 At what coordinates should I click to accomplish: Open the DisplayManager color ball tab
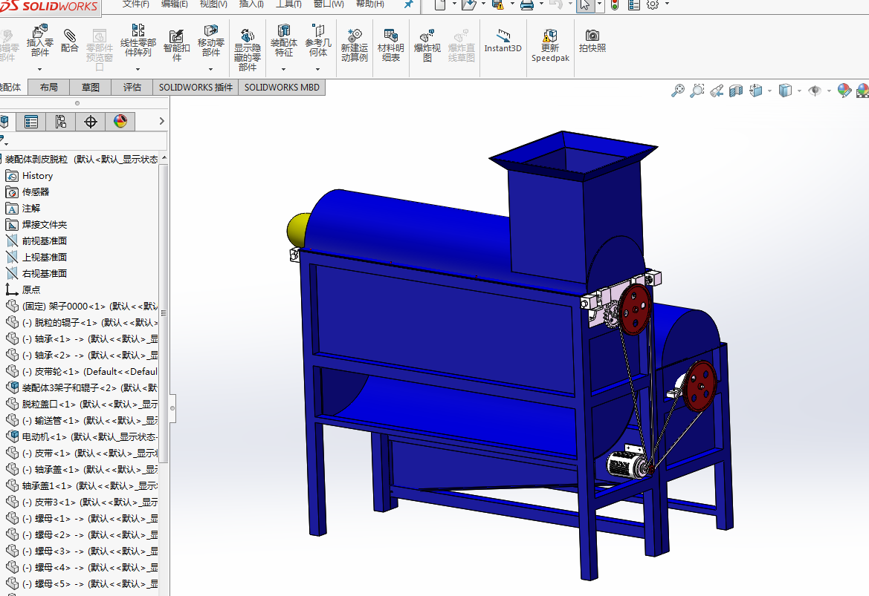(x=120, y=122)
